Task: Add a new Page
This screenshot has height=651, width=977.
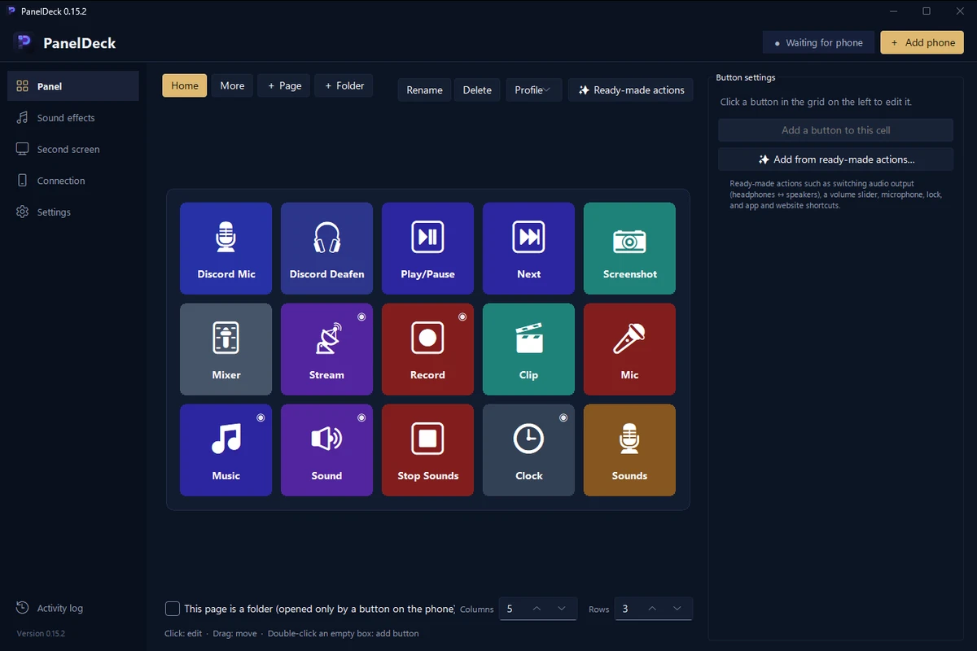Action: pyautogui.click(x=284, y=85)
